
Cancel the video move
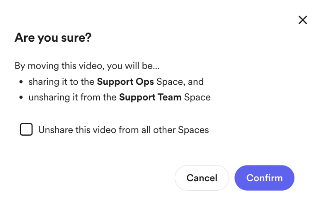click(x=202, y=178)
